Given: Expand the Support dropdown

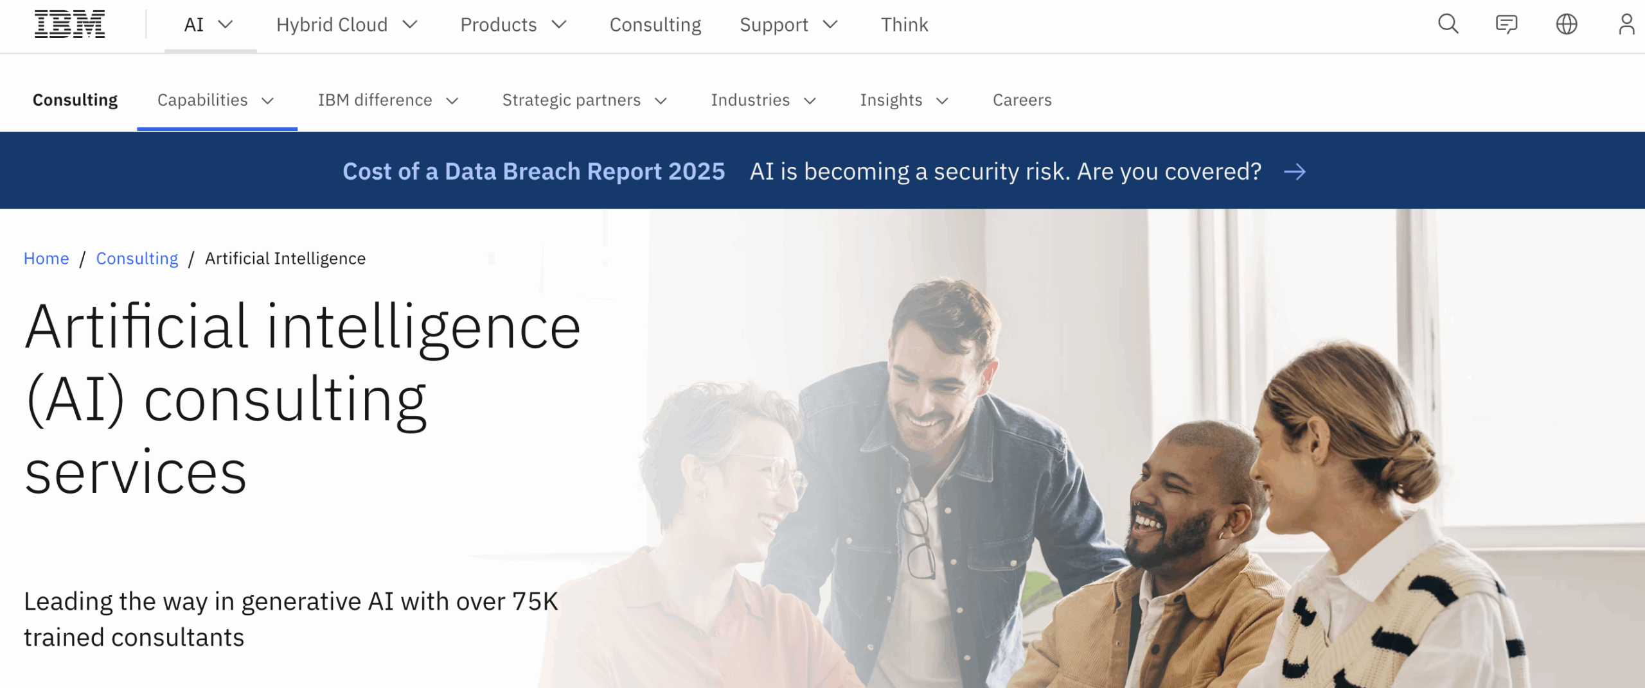Looking at the screenshot, I should 788,24.
